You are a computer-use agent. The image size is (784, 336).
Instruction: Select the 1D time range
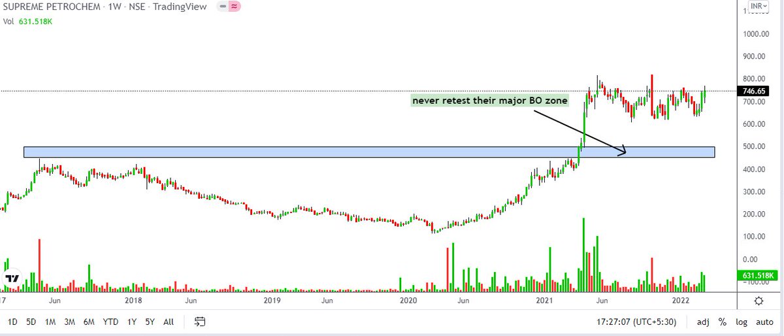click(x=12, y=322)
